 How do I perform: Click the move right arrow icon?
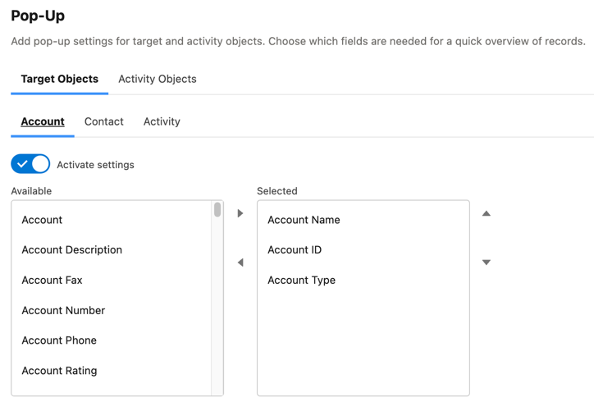240,213
